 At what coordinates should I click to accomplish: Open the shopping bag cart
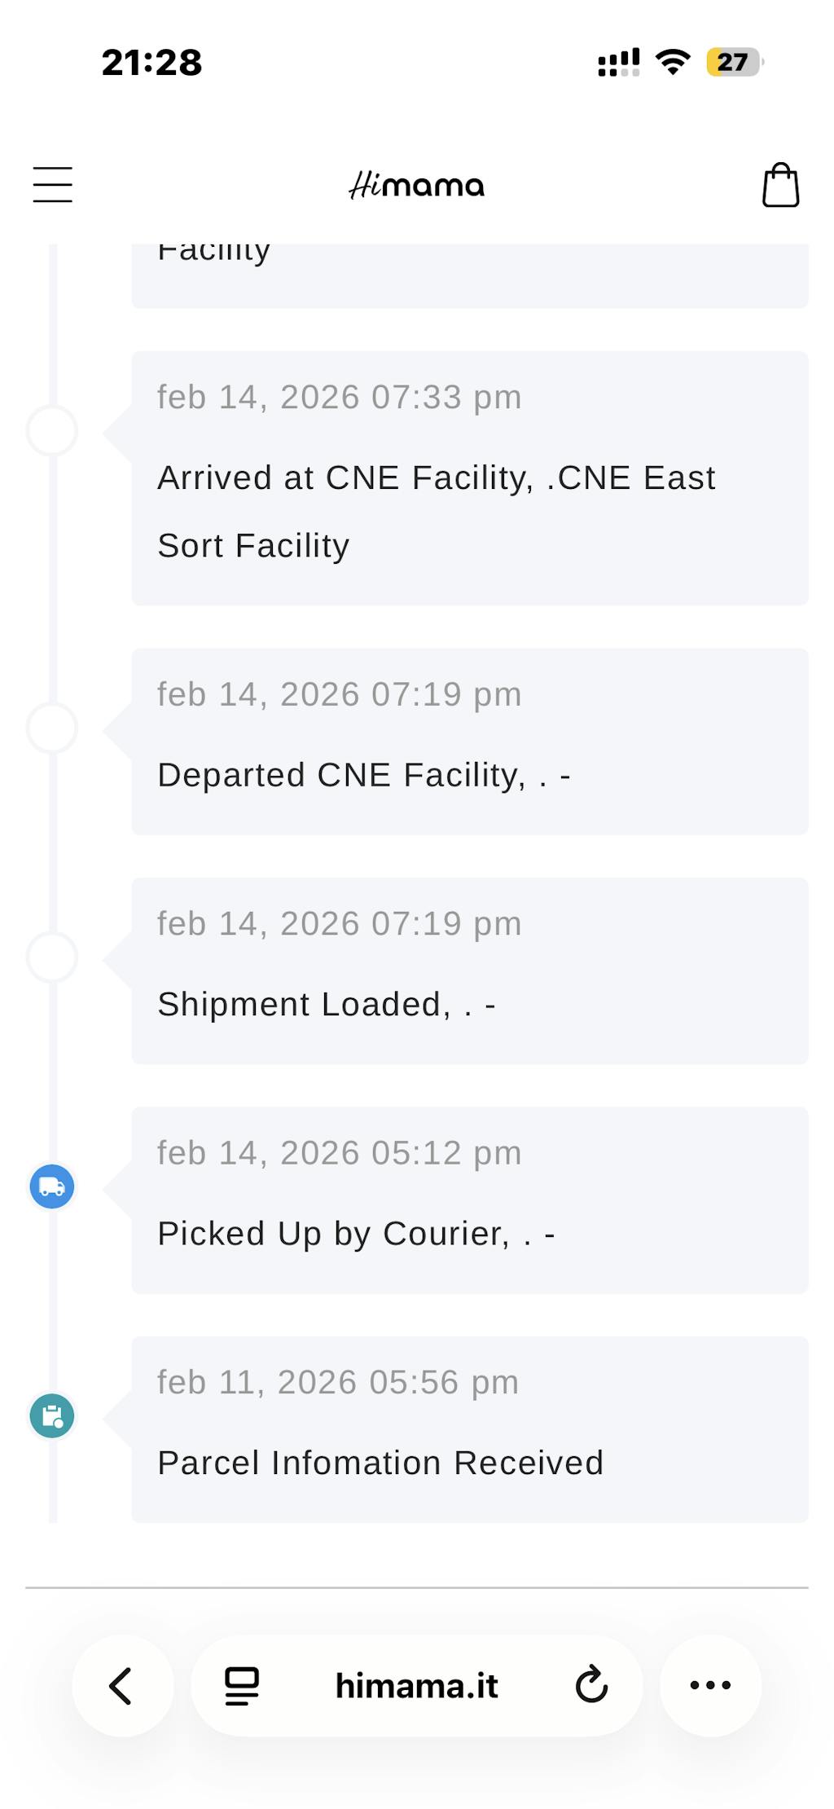[x=780, y=185]
